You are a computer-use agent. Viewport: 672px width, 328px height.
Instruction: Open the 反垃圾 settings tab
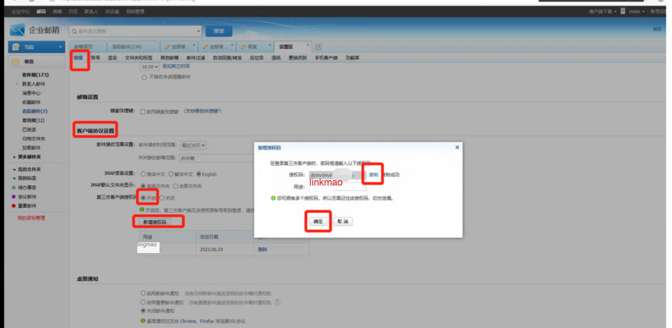256,58
